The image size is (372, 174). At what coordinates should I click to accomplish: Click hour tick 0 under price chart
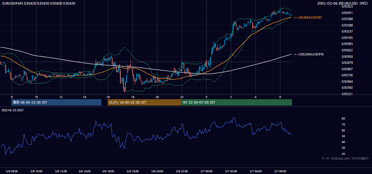[206, 97]
